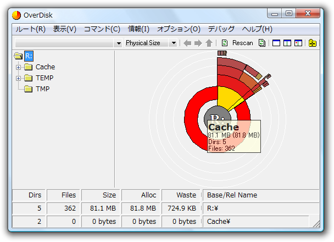Image resolution: width=334 pixels, height=242 pixels.
Task: Open the 情報(I) menu
Action: click(138, 29)
